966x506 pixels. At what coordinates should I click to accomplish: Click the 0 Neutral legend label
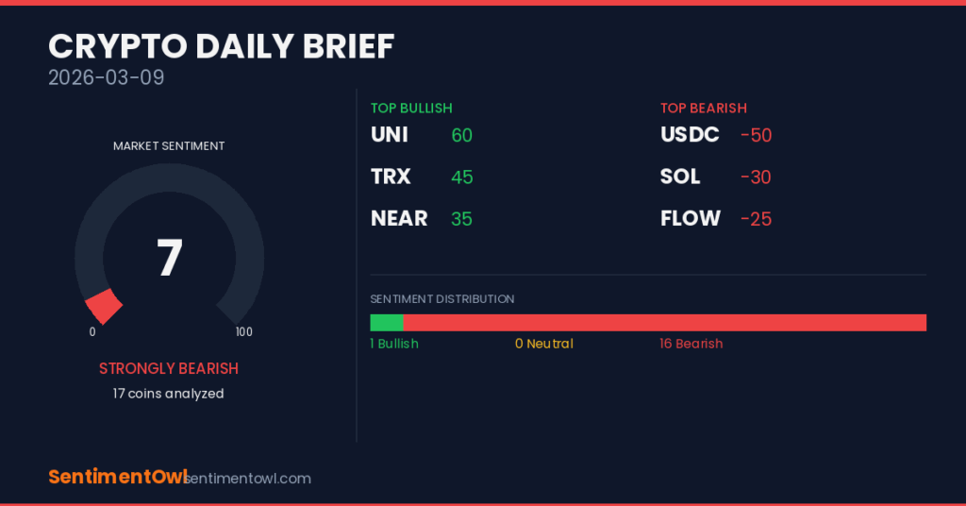point(544,344)
